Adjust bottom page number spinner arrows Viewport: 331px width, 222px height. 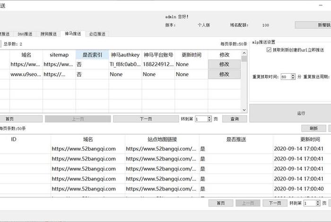tap(318, 203)
